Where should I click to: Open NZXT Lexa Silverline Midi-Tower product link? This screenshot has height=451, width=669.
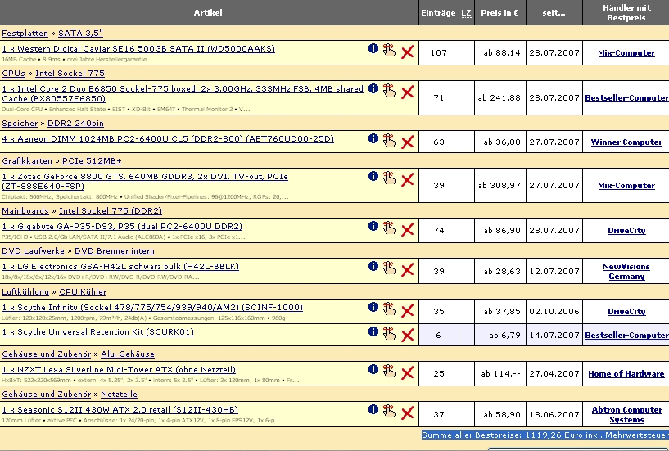119,369
